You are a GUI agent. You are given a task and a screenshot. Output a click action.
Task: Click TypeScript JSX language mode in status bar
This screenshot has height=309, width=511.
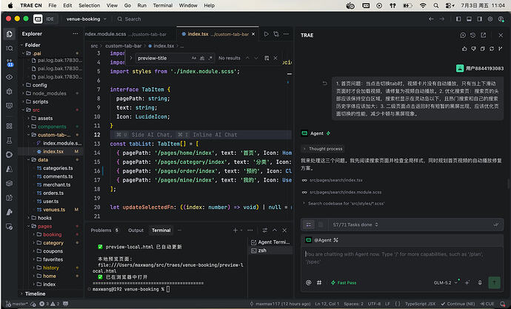point(421,304)
